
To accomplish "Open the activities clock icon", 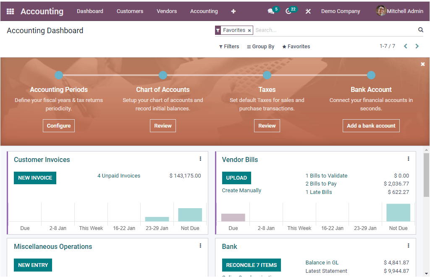I will coord(288,11).
